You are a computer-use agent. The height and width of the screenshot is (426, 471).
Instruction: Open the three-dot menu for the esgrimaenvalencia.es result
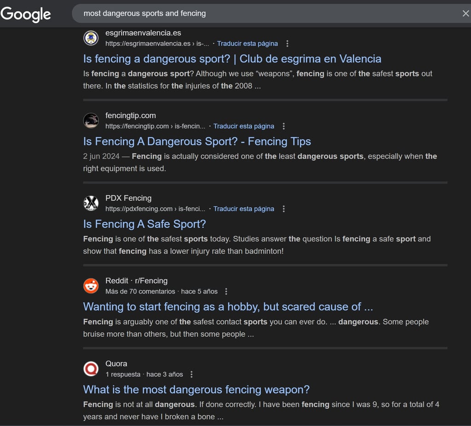pyautogui.click(x=287, y=44)
